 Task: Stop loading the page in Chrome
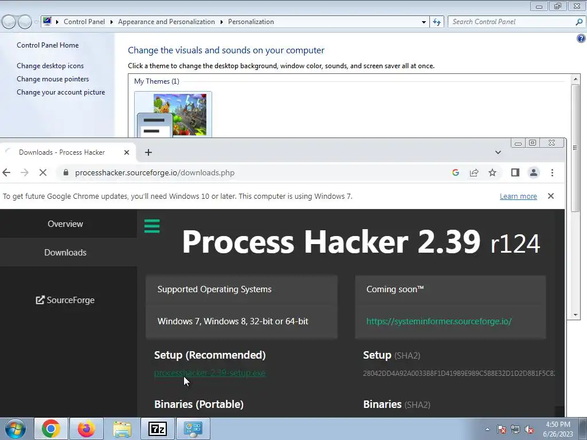pyautogui.click(x=42, y=172)
